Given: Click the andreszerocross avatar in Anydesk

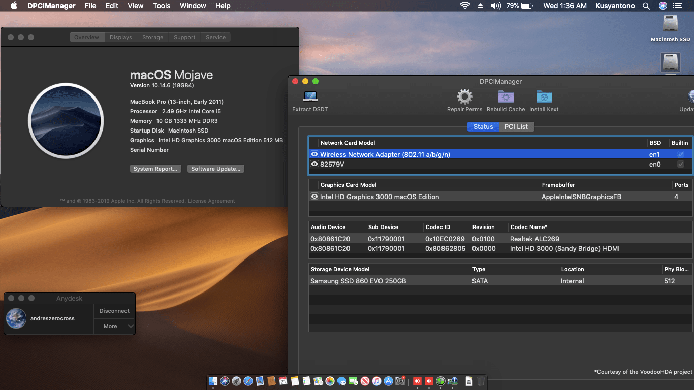Looking at the screenshot, I should [x=16, y=318].
